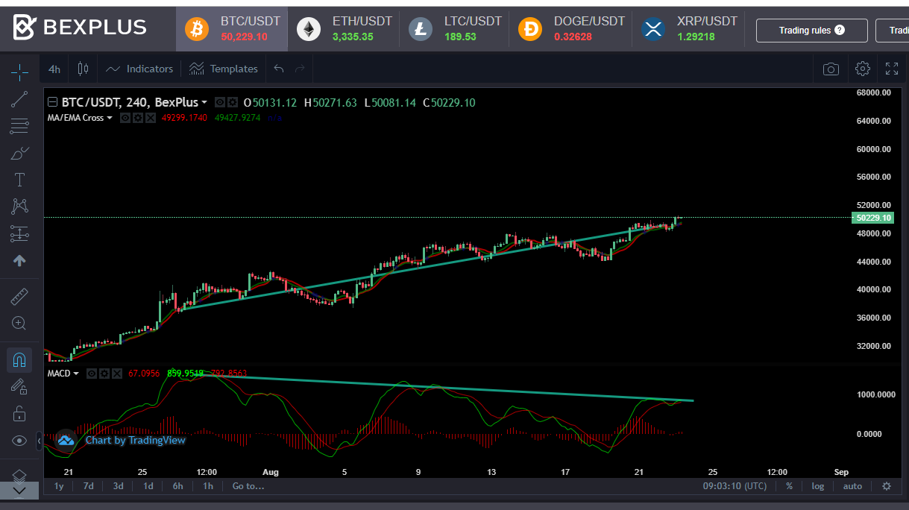Select the trend line drawing tool
The width and height of the screenshot is (909, 510).
pyautogui.click(x=19, y=99)
